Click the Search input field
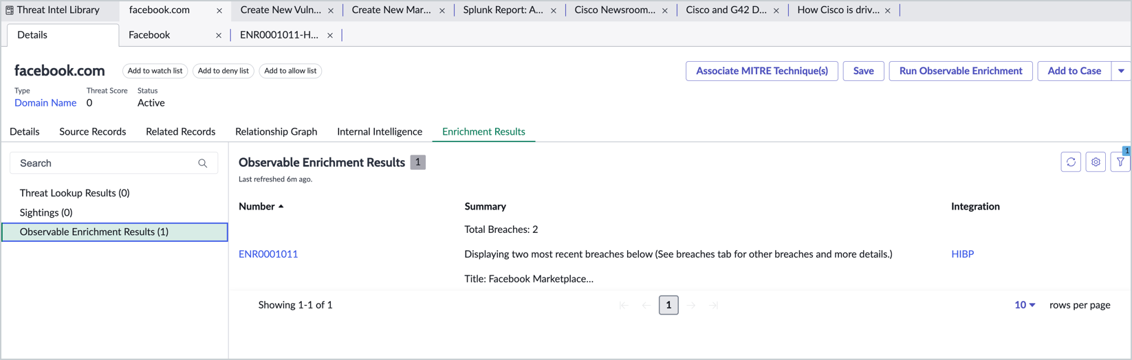1132x360 pixels. [113, 164]
